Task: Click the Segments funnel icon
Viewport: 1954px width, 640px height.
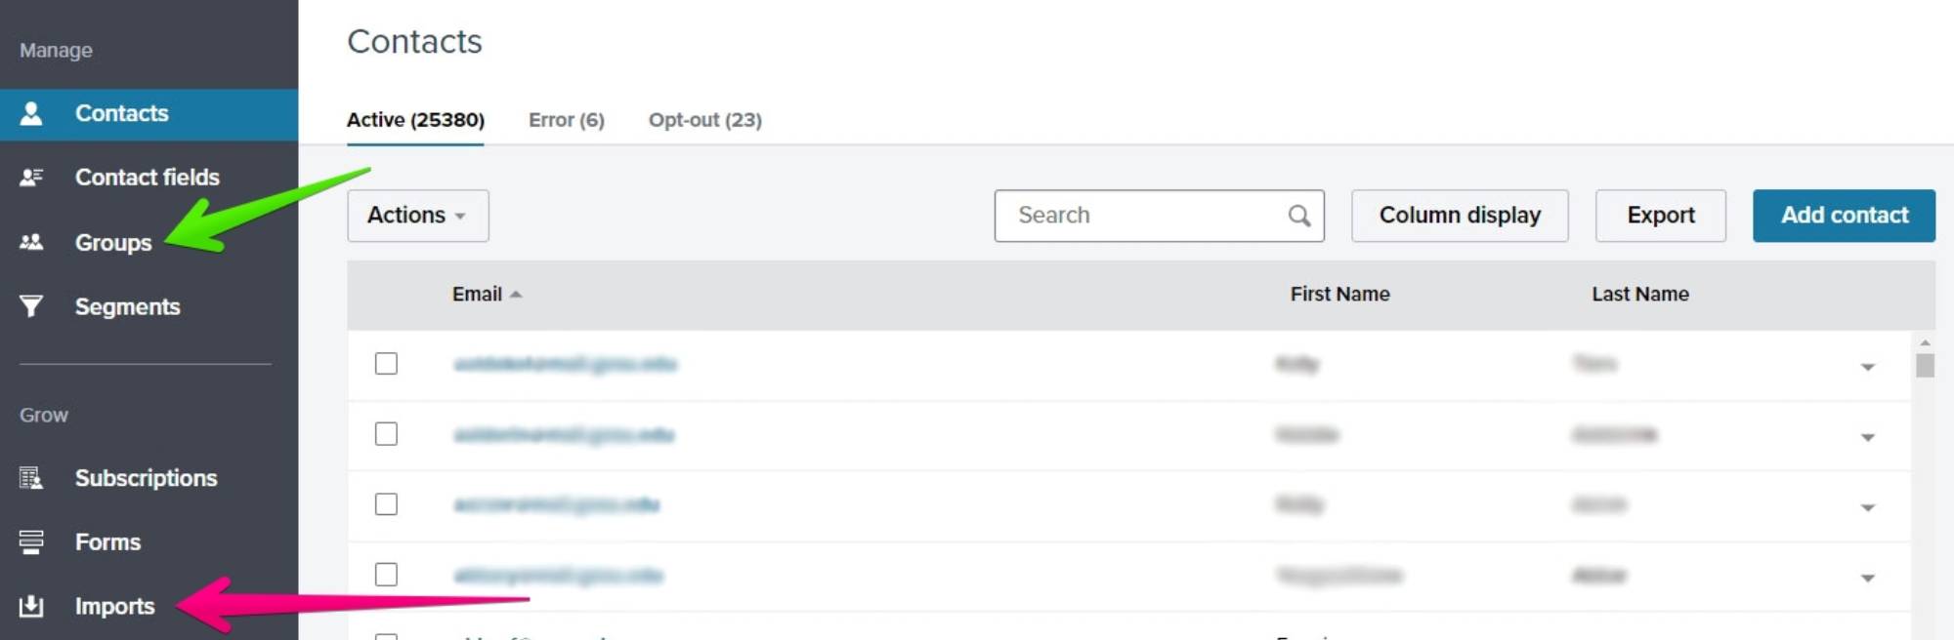Action: coord(31,306)
